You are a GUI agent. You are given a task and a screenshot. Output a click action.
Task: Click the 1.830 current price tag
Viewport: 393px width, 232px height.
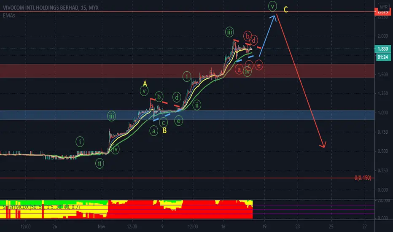pos(383,49)
